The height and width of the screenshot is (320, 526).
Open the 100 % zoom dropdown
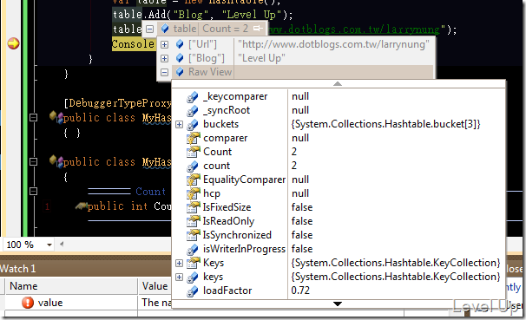pyautogui.click(x=49, y=245)
